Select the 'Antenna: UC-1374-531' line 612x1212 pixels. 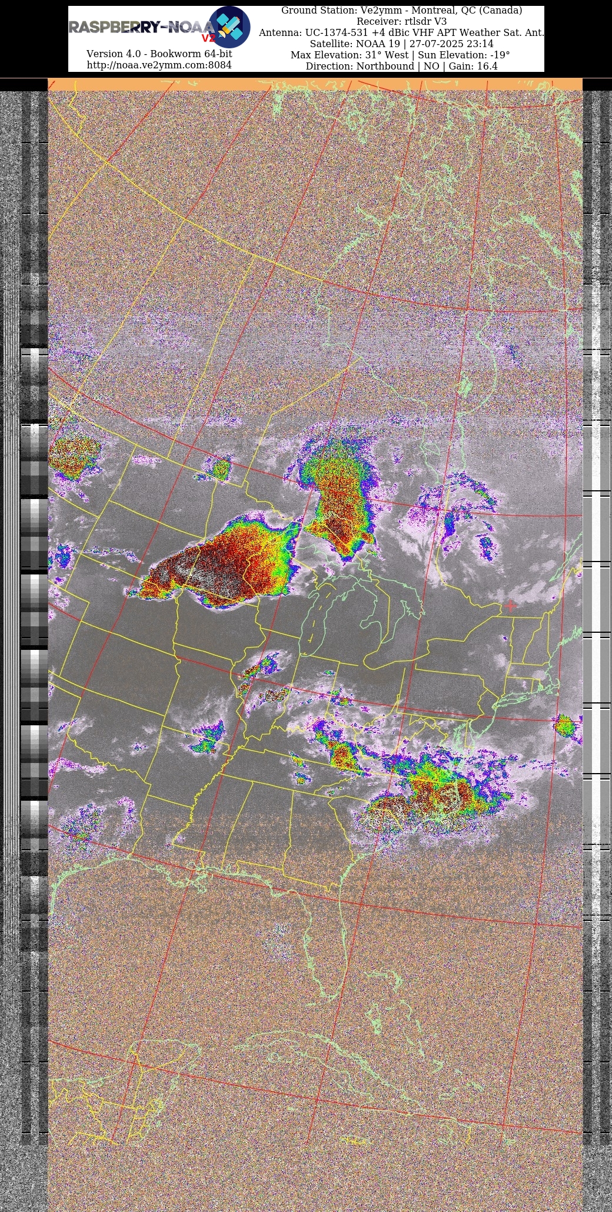point(401,32)
